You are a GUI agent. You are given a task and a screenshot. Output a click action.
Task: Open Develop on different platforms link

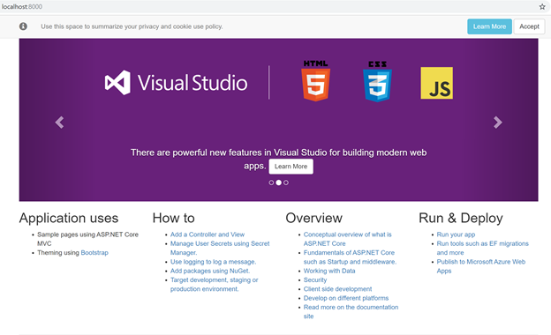point(346,298)
